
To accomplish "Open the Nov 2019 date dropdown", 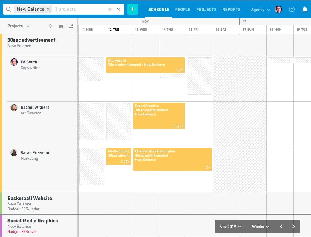I will pyautogui.click(x=230, y=227).
